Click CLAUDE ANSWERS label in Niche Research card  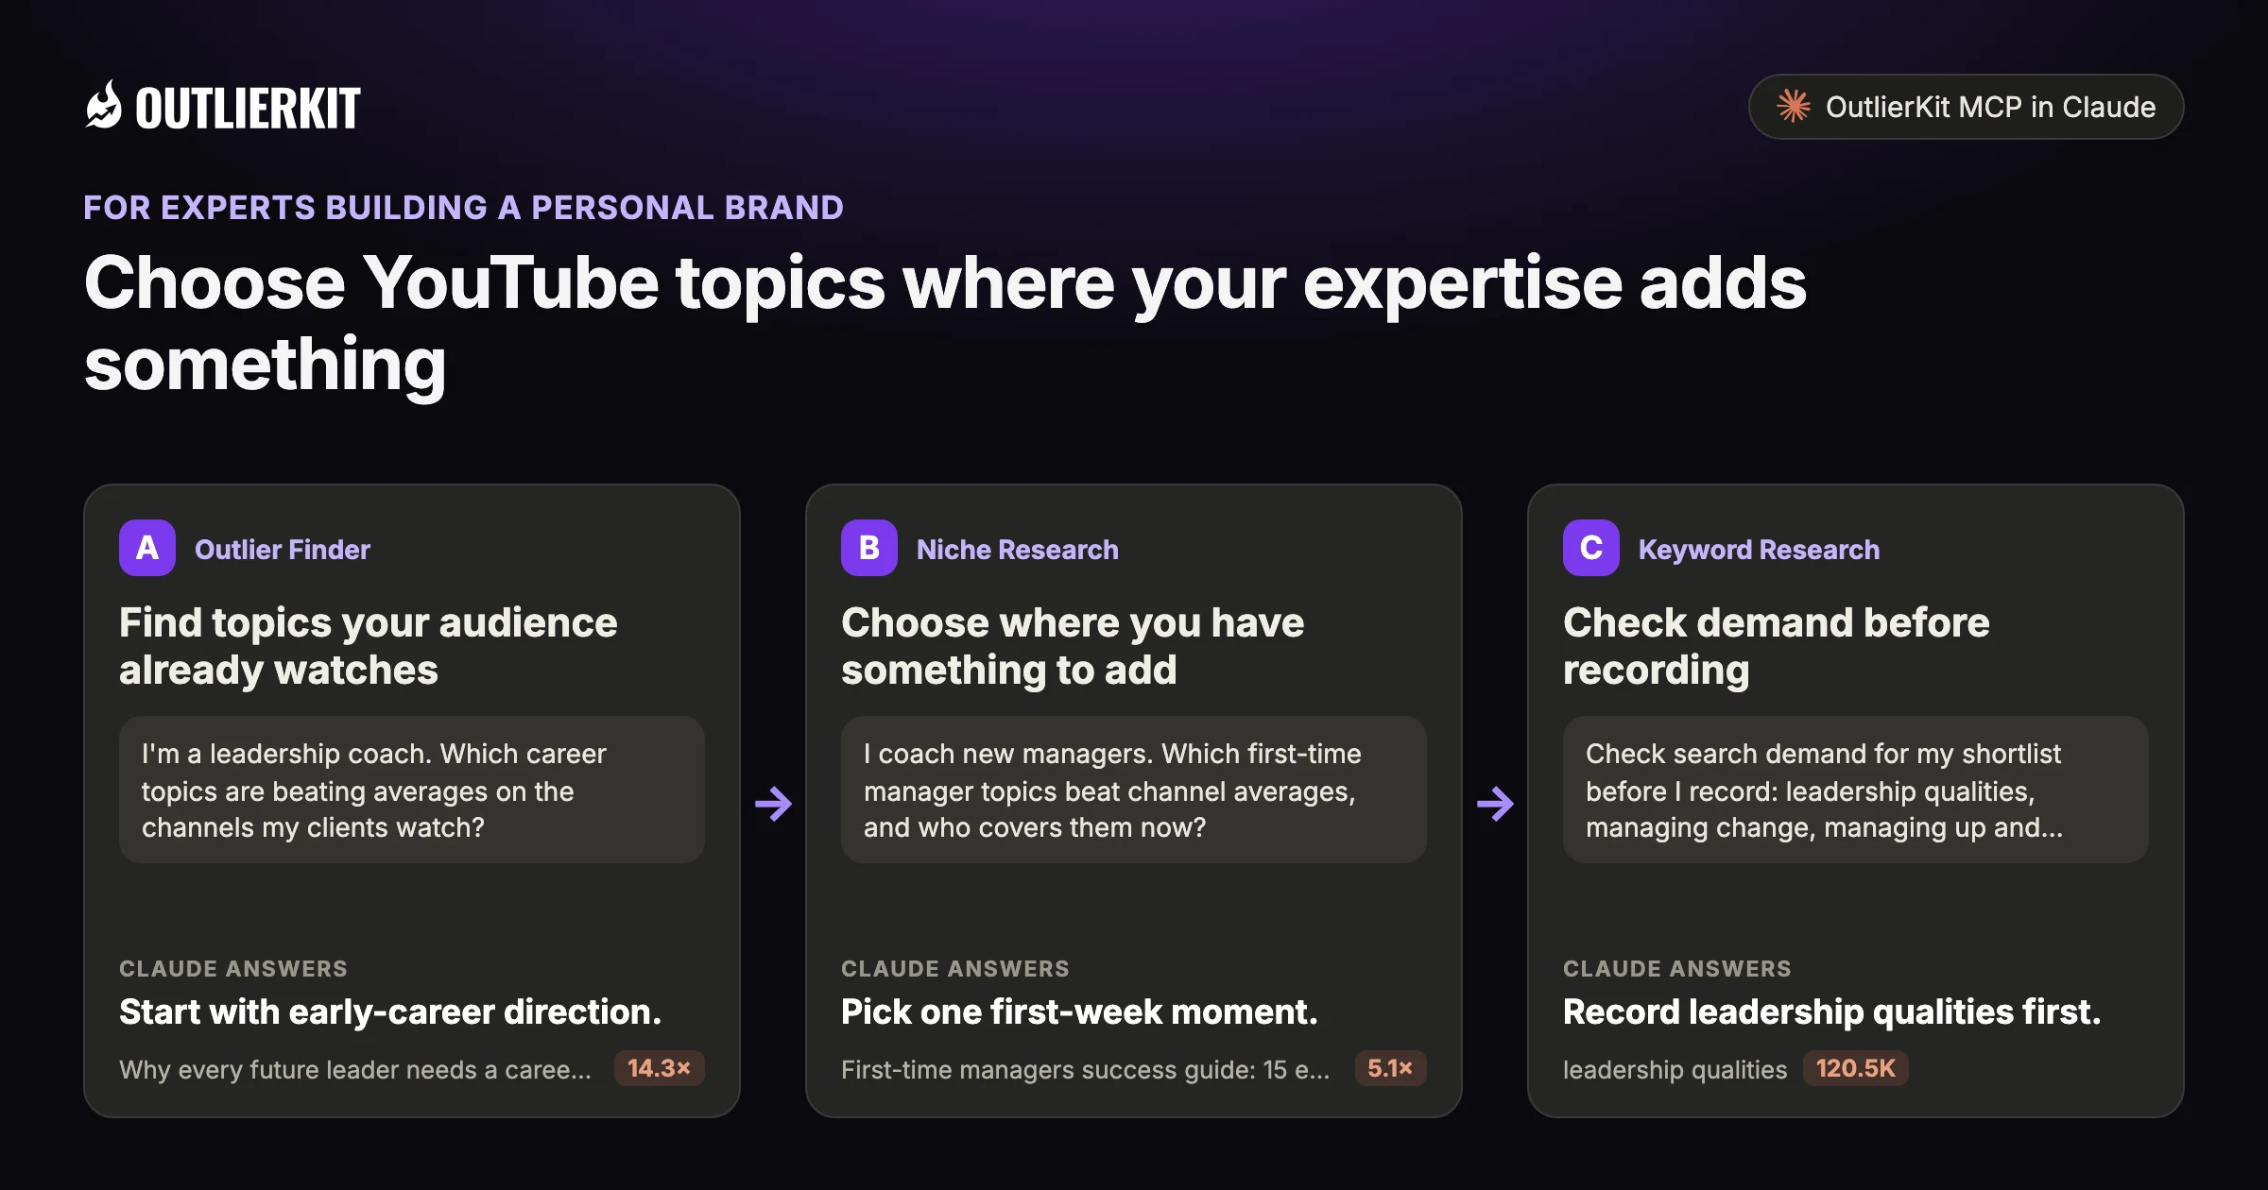[x=955, y=968]
